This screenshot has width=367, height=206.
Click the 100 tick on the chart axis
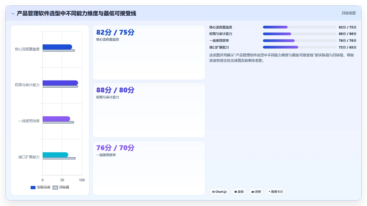[82, 180]
